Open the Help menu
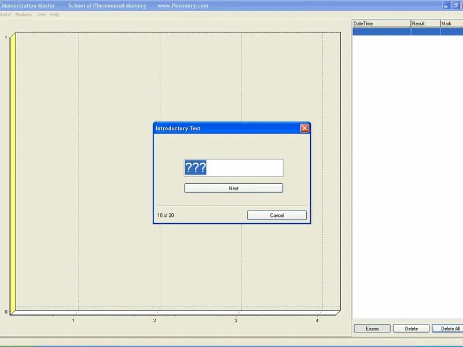 54,14
